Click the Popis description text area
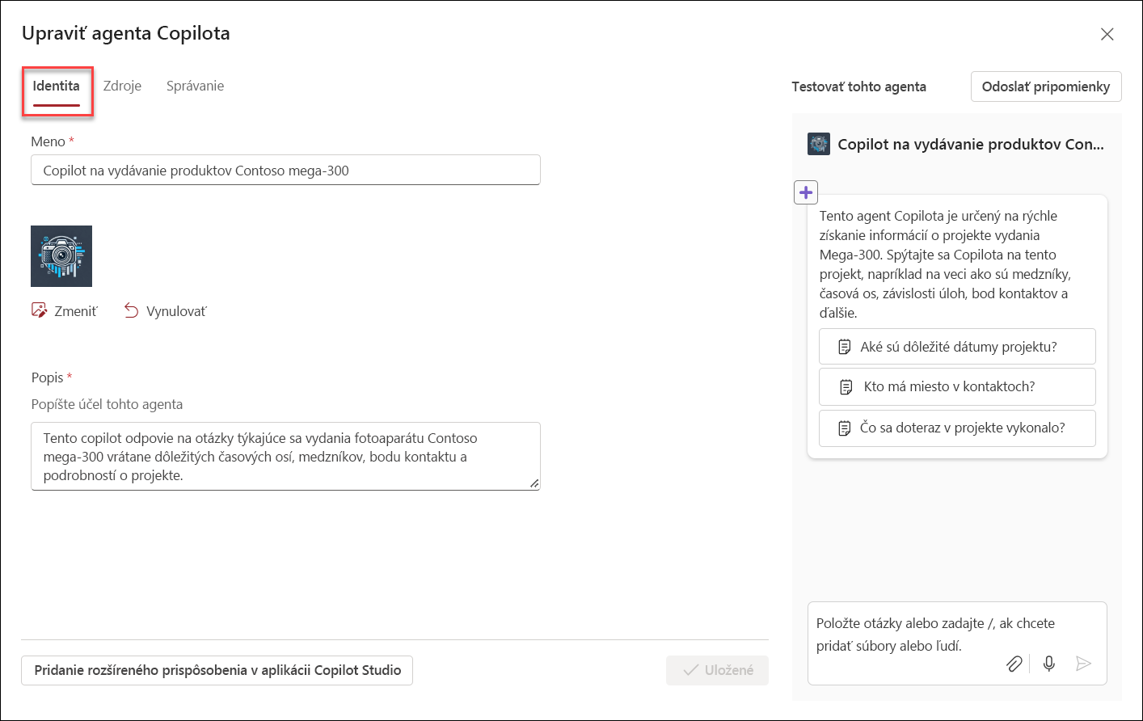 click(x=285, y=456)
